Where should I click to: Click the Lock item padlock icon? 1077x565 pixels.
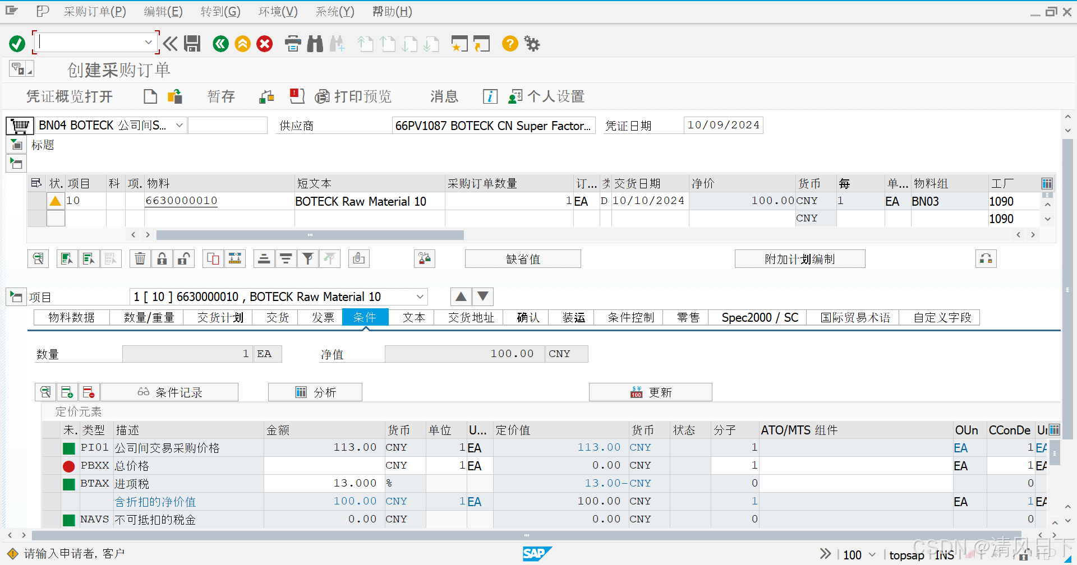[162, 258]
